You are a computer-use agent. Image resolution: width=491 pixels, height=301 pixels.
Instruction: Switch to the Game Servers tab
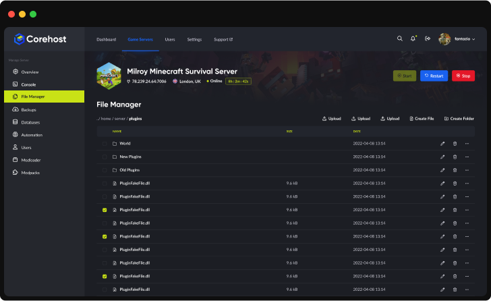140,39
